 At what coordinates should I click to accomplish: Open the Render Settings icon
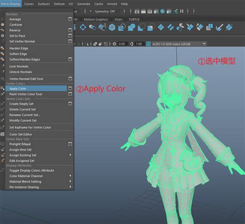pos(156,11)
